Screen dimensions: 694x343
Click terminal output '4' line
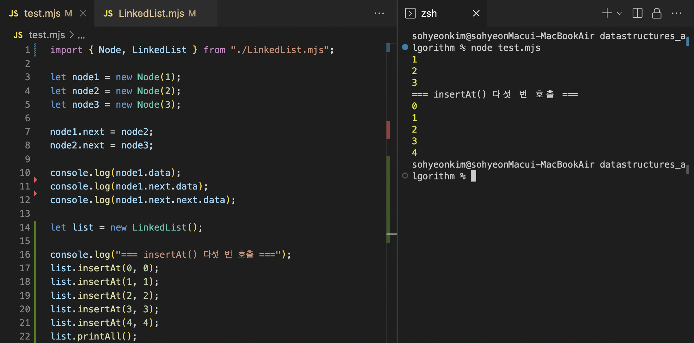414,153
